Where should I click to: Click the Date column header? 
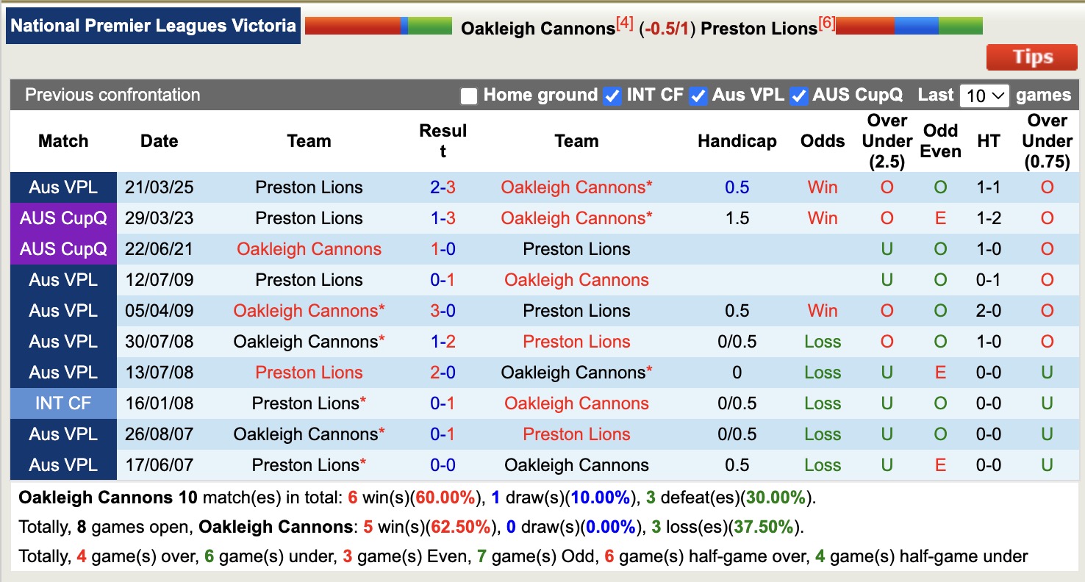click(x=159, y=140)
